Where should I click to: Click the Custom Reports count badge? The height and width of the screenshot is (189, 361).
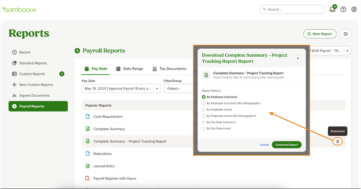coord(62,74)
